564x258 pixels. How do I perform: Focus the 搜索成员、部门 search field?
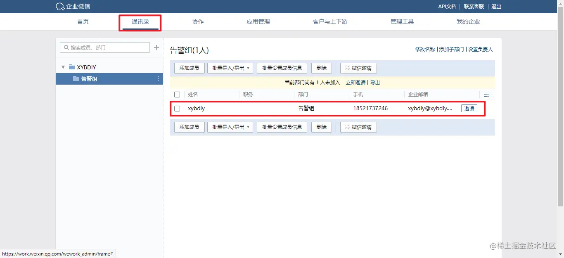105,47
